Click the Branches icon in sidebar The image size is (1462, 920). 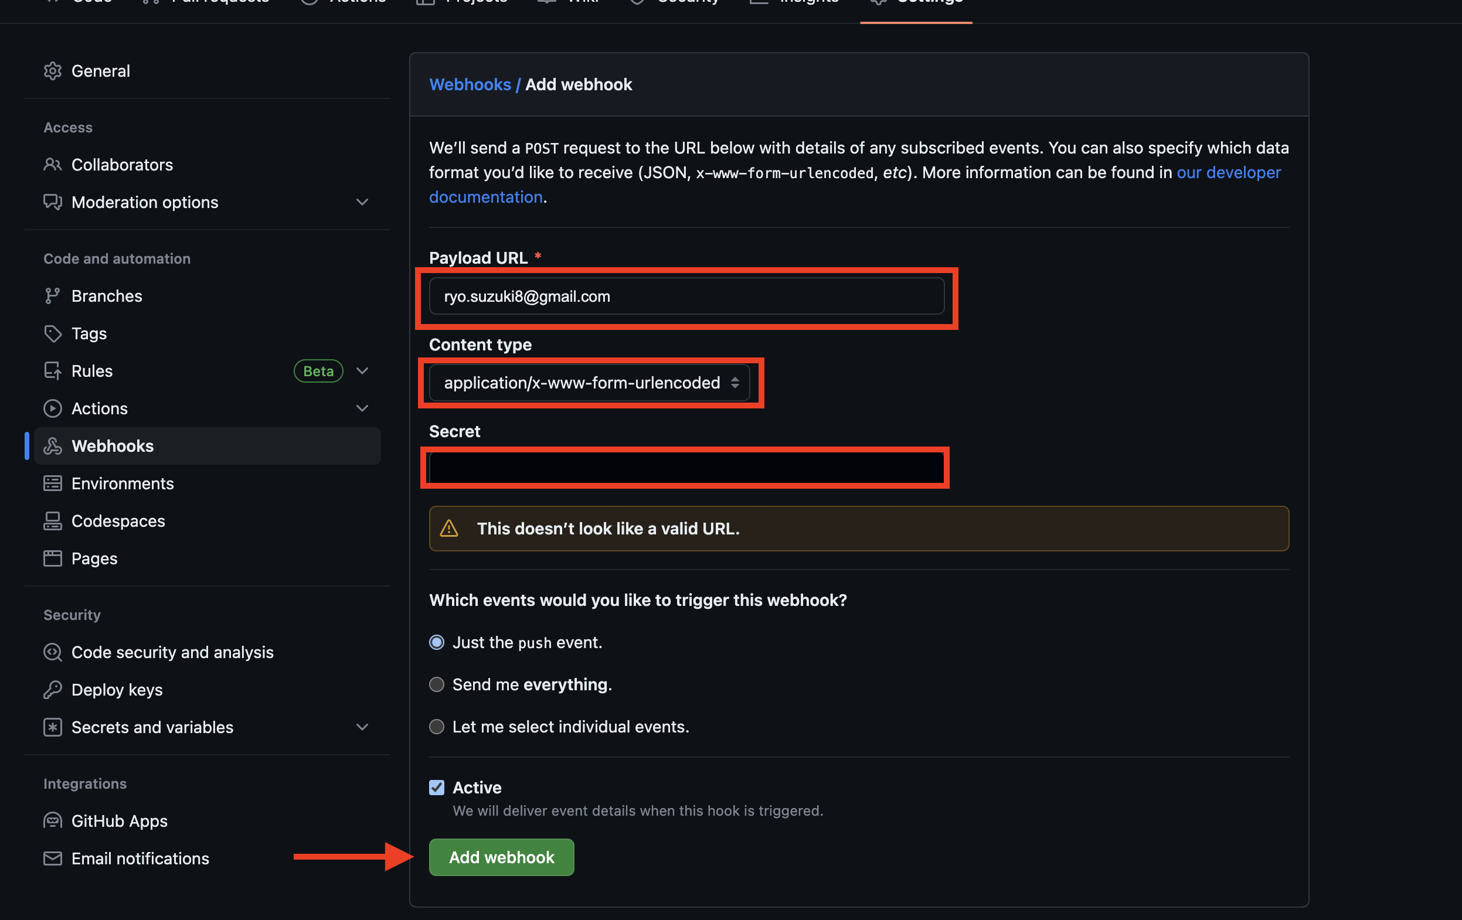[x=51, y=296]
